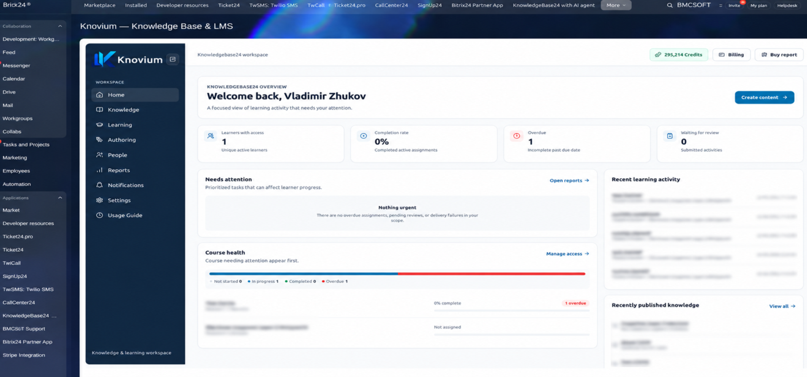The height and width of the screenshot is (377, 807).
Task: Follow the Open reports link
Action: [569, 181]
